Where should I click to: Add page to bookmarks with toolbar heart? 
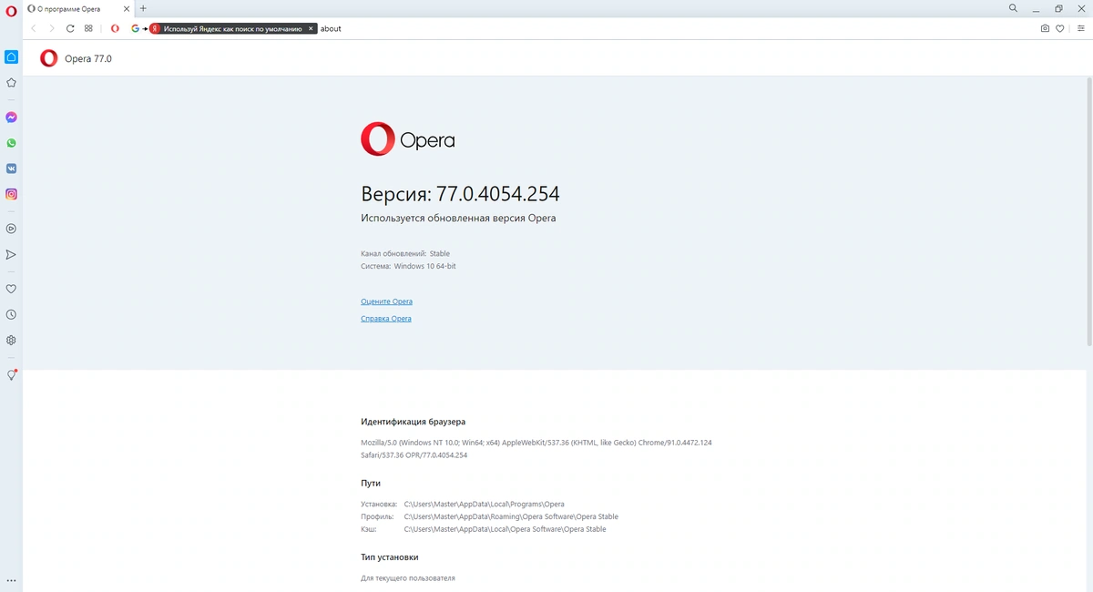(1060, 28)
